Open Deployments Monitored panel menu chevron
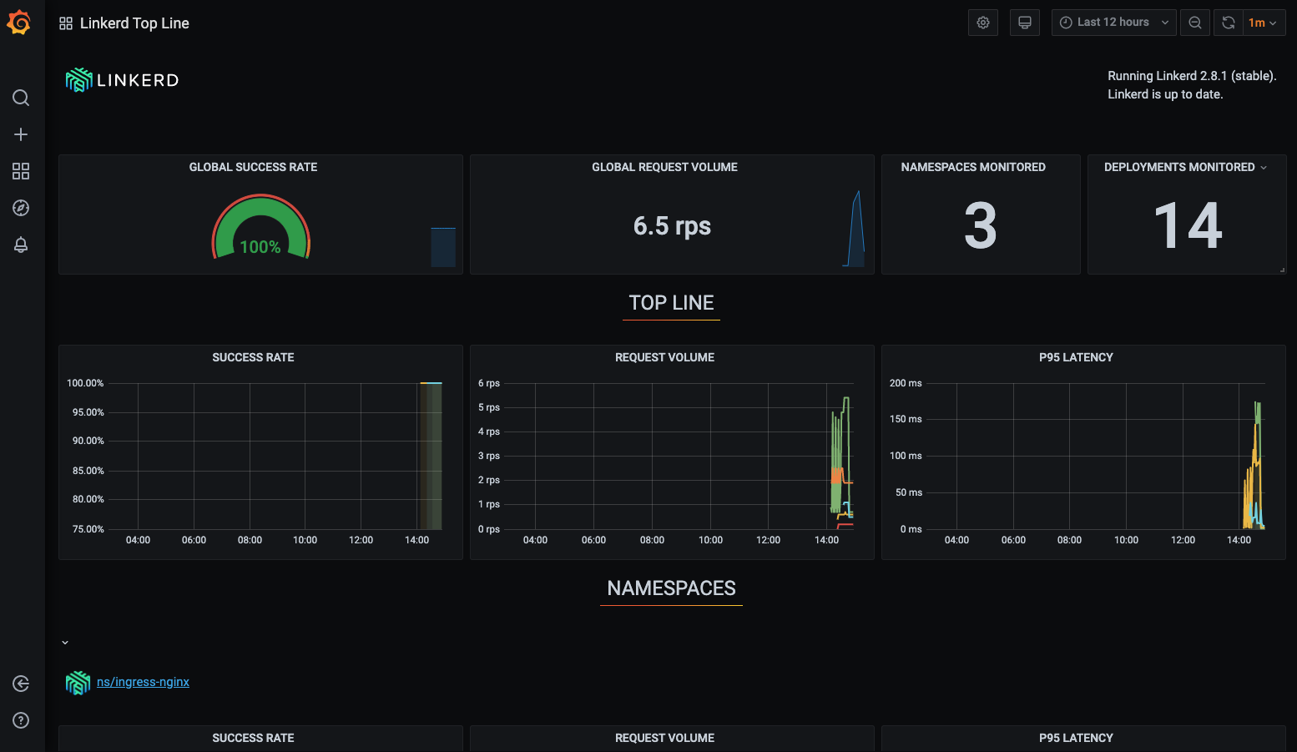The height and width of the screenshot is (752, 1297). tap(1264, 168)
